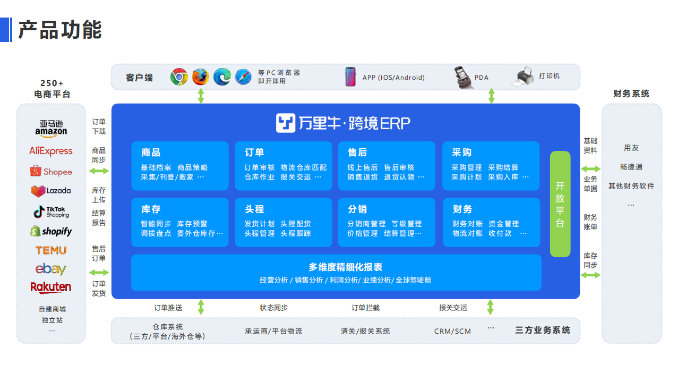Click the 报关交运 label below ERP
Image resolution: width=678 pixels, height=381 pixels.
(x=453, y=308)
